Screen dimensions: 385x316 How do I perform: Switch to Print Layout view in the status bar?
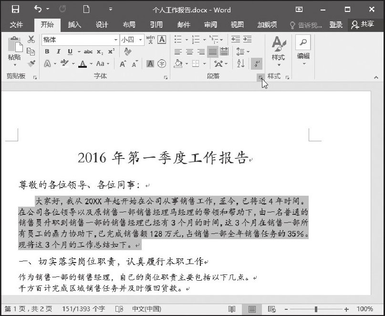click(252, 309)
